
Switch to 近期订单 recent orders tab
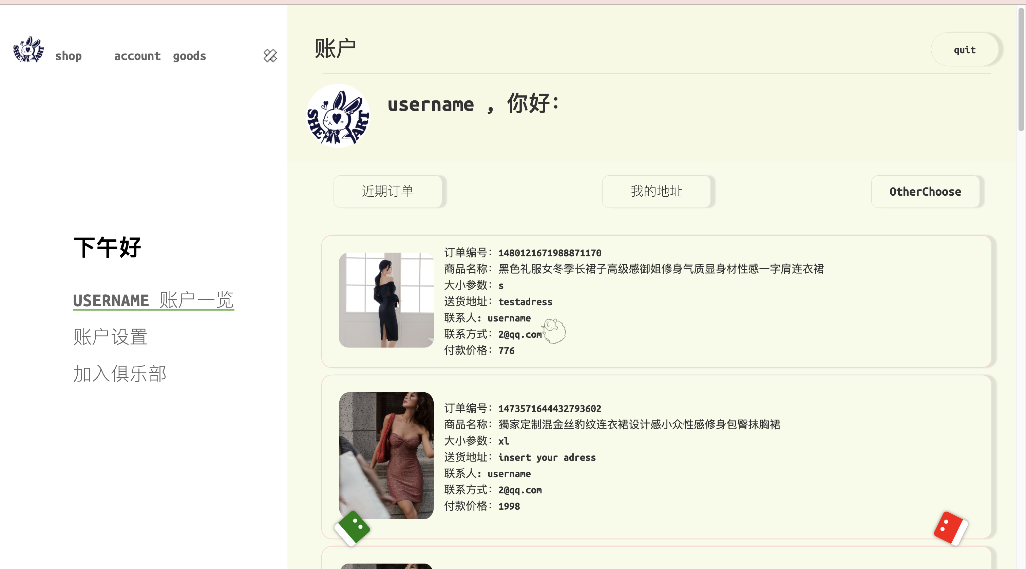tap(387, 192)
